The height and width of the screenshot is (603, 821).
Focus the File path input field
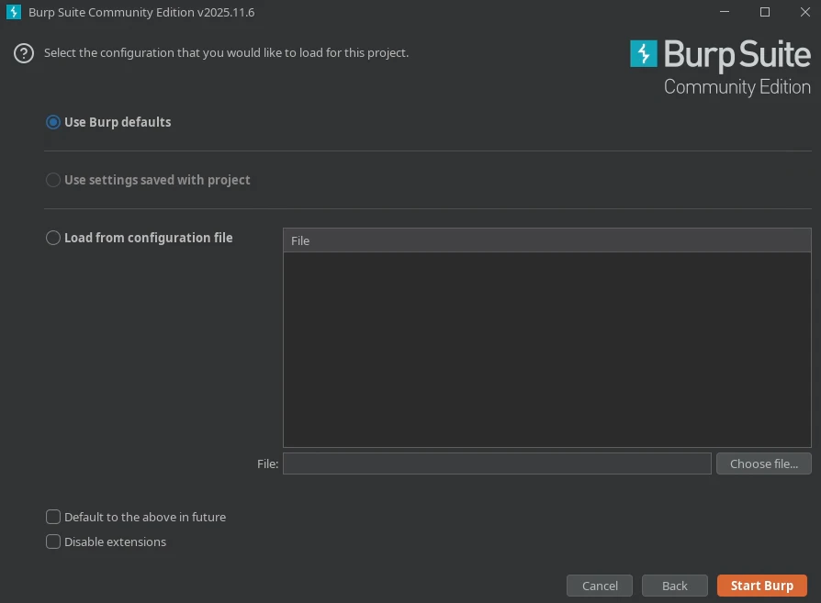[x=497, y=463]
